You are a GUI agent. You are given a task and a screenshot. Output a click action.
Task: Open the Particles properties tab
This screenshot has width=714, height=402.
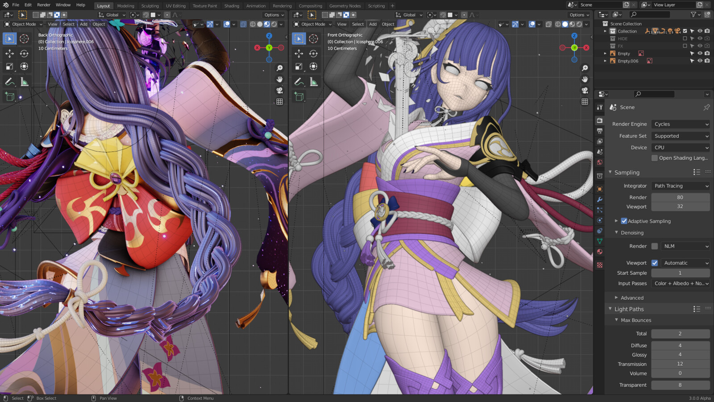pos(600,210)
